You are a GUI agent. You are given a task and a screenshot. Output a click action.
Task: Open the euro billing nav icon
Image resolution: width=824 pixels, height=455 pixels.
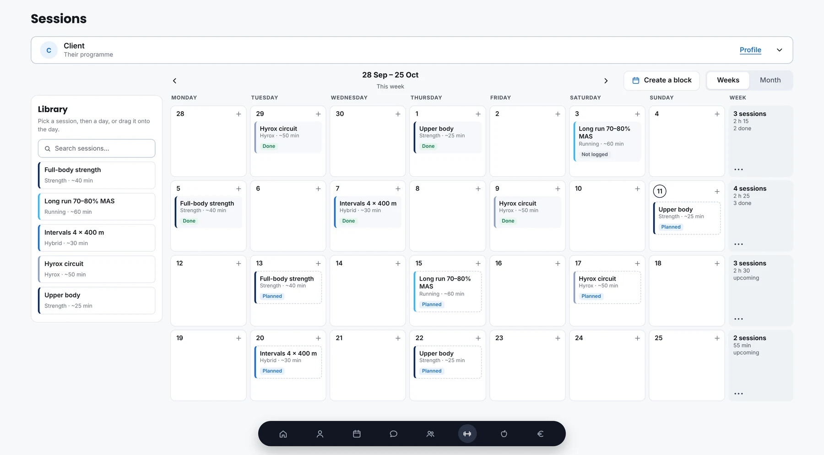tap(540, 434)
